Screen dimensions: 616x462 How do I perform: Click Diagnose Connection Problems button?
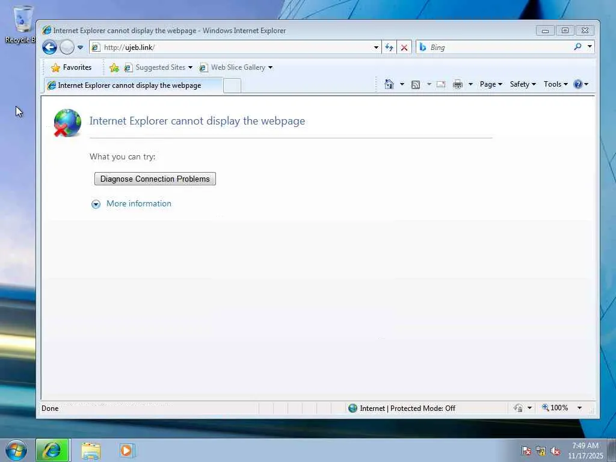click(155, 179)
